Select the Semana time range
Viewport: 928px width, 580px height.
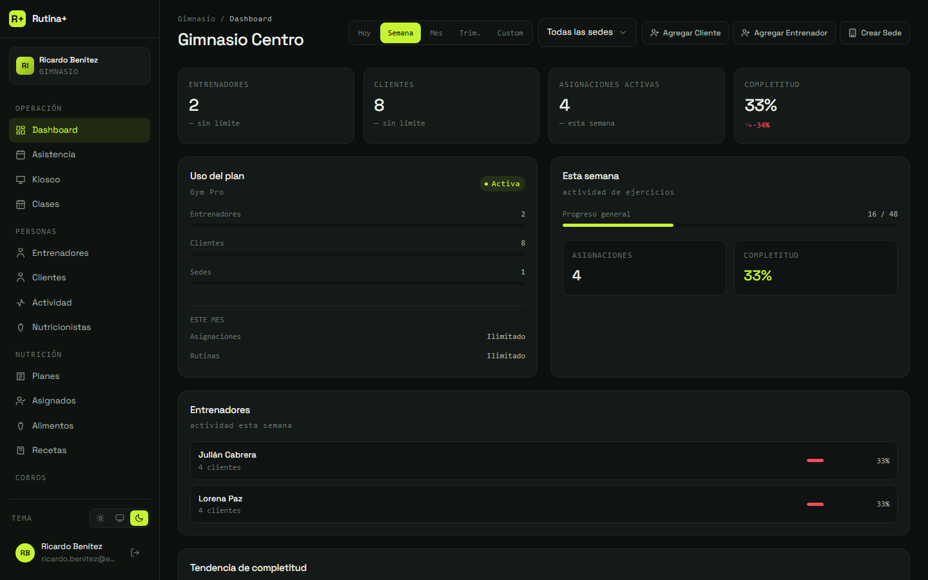tap(400, 33)
